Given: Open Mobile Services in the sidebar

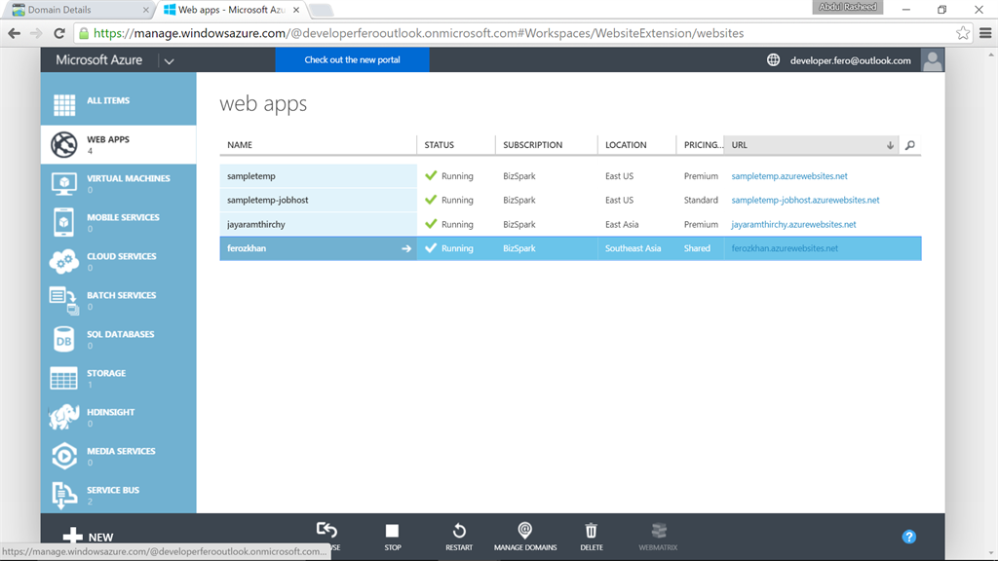Looking at the screenshot, I should point(118,223).
